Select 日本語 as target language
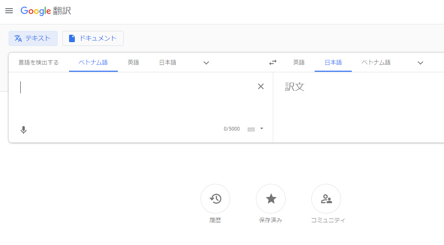The image size is (444, 245). (x=333, y=62)
